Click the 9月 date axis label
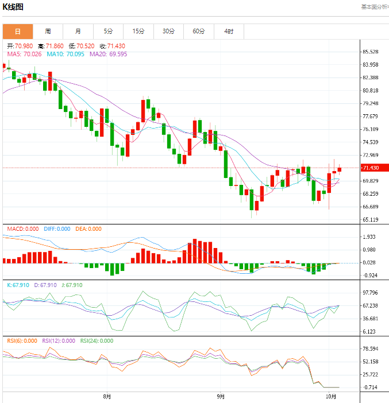The image size is (389, 403). (221, 397)
